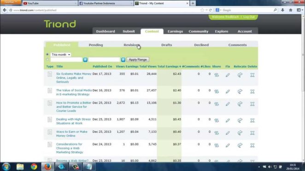This screenshot has height=171, width=305.
Task: Expand the Google search engine selector
Action: pos(218,10)
